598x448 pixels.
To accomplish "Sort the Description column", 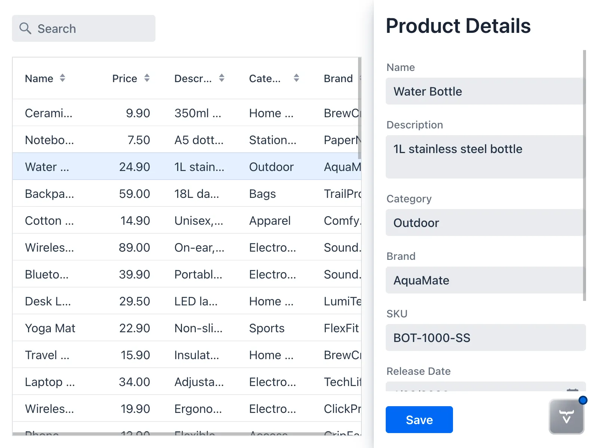I will click(x=222, y=78).
